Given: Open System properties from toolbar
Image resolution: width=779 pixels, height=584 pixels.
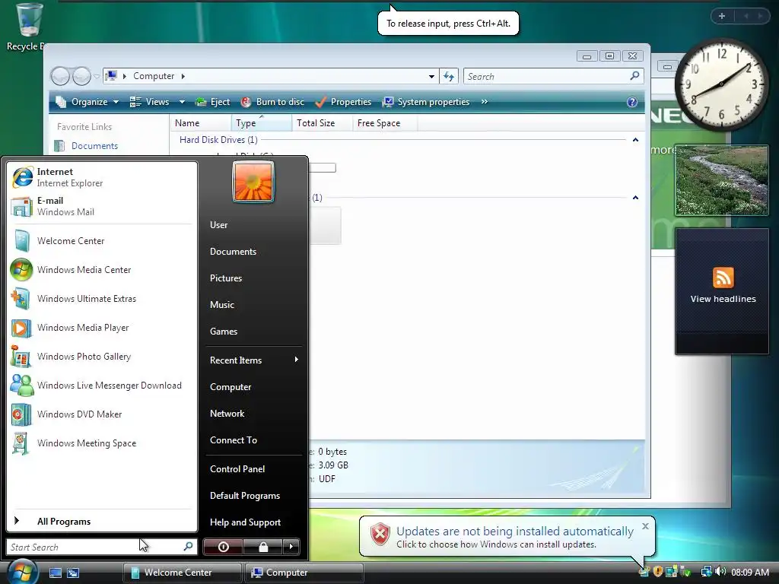Looking at the screenshot, I should point(426,102).
